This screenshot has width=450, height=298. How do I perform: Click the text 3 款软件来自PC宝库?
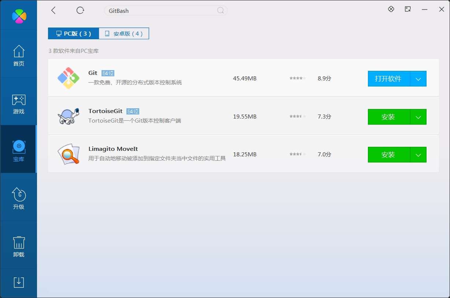[74, 51]
